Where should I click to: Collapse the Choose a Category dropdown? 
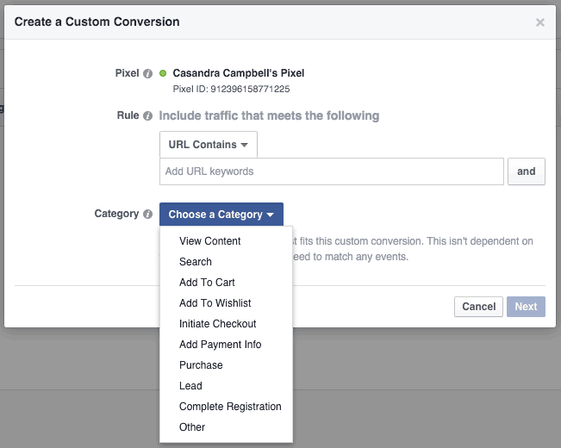tap(221, 215)
